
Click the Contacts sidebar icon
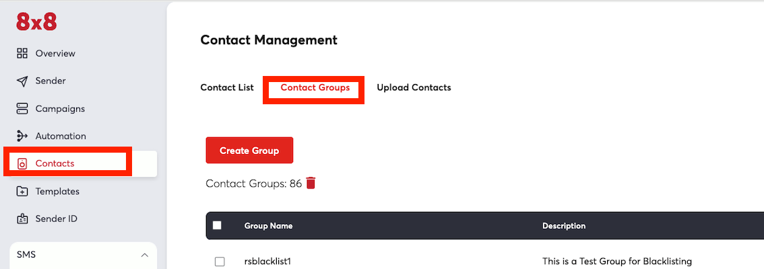(22, 163)
